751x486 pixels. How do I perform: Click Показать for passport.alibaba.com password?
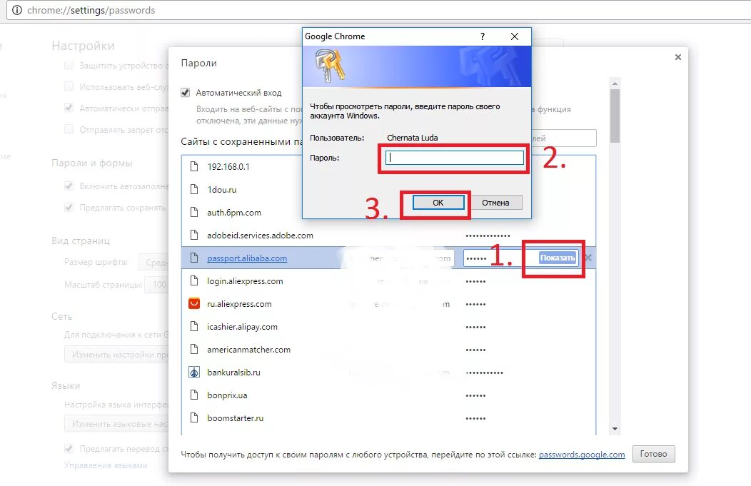pyautogui.click(x=558, y=258)
